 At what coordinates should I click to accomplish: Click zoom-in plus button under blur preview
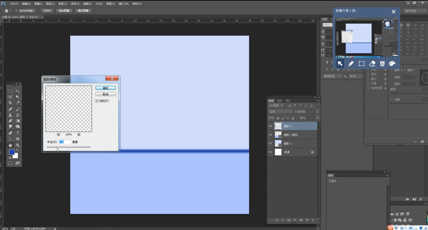[79, 135]
